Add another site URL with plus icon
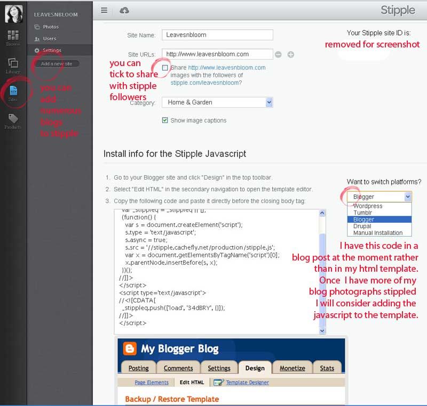Viewport: 427px width, 406px height. click(x=291, y=54)
